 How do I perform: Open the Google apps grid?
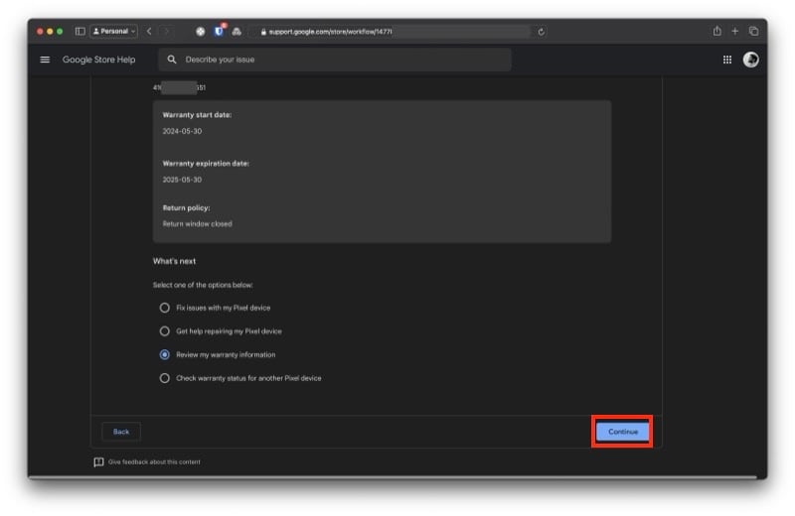[x=727, y=60]
